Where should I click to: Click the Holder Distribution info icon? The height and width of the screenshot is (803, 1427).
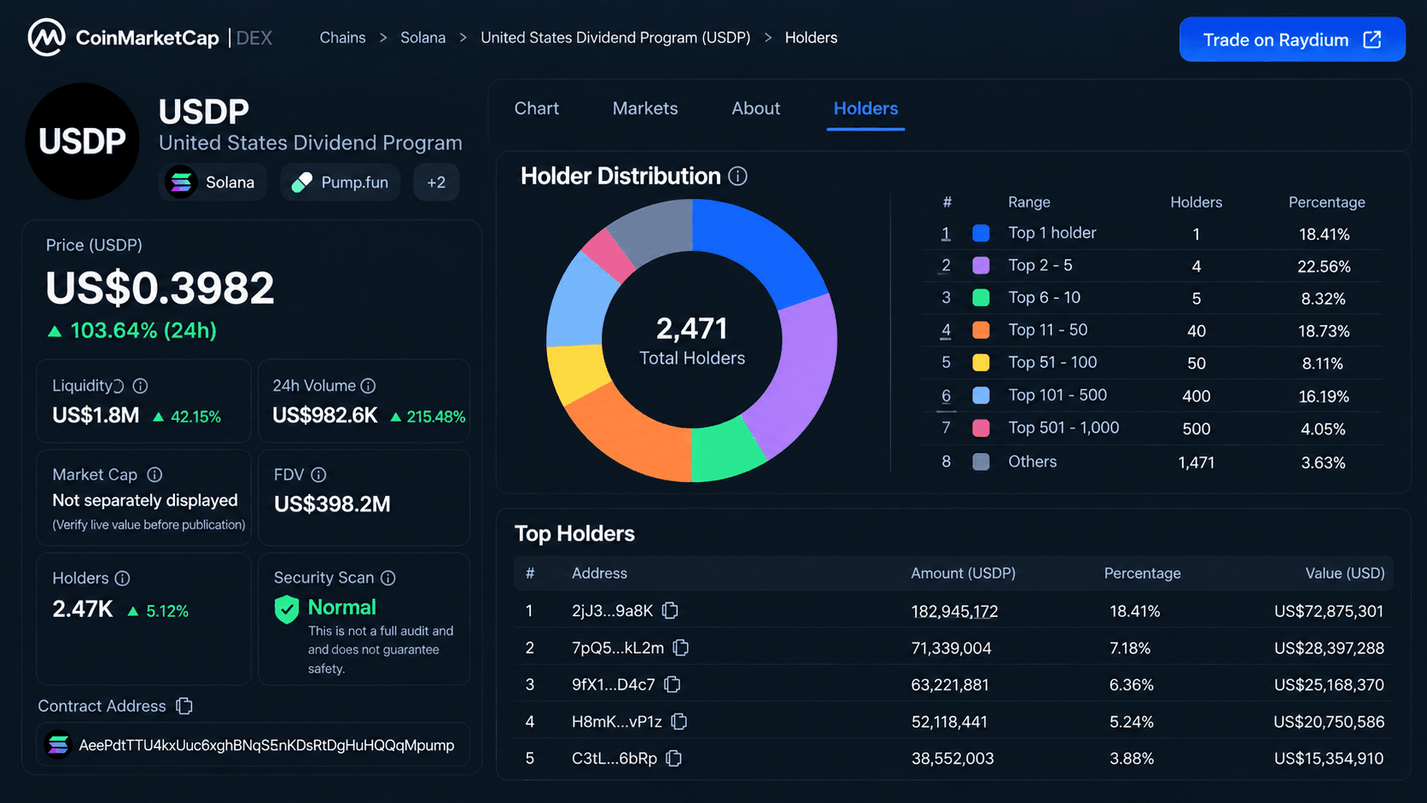[738, 176]
